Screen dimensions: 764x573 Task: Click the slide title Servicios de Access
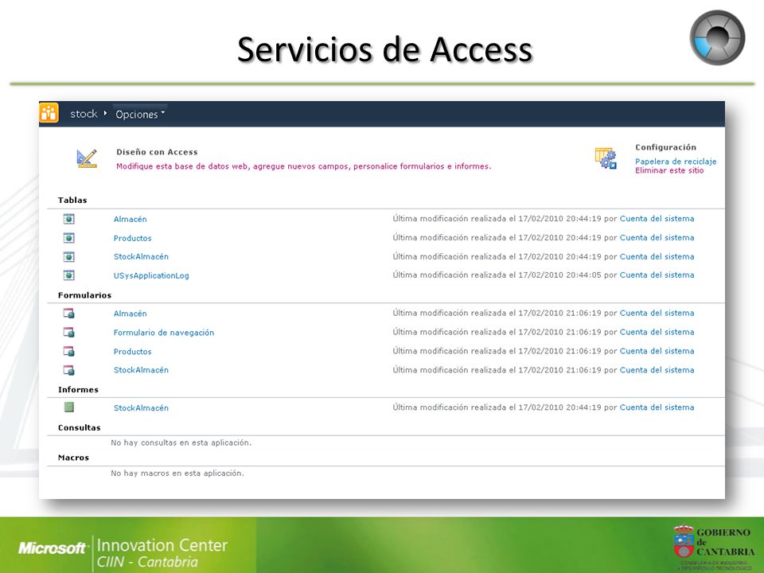(385, 49)
